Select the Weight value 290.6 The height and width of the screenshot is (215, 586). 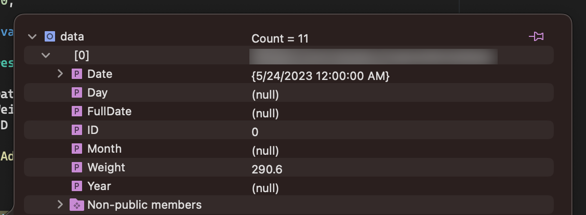[x=267, y=170]
